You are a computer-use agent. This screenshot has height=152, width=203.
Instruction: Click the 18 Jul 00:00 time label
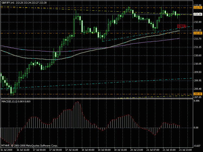click(x=88, y=150)
